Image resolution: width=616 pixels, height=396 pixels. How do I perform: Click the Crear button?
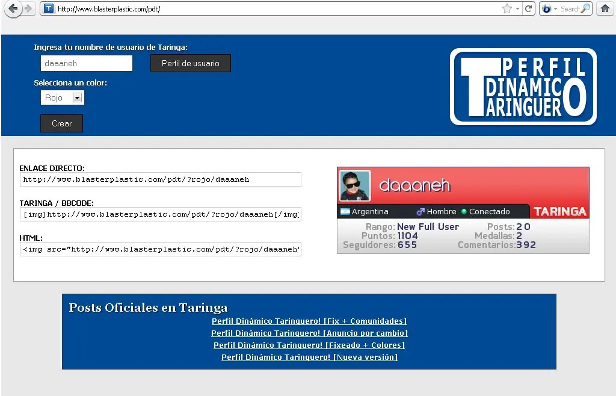coord(62,123)
